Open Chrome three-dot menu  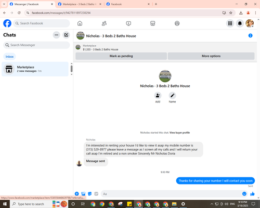(255, 12)
